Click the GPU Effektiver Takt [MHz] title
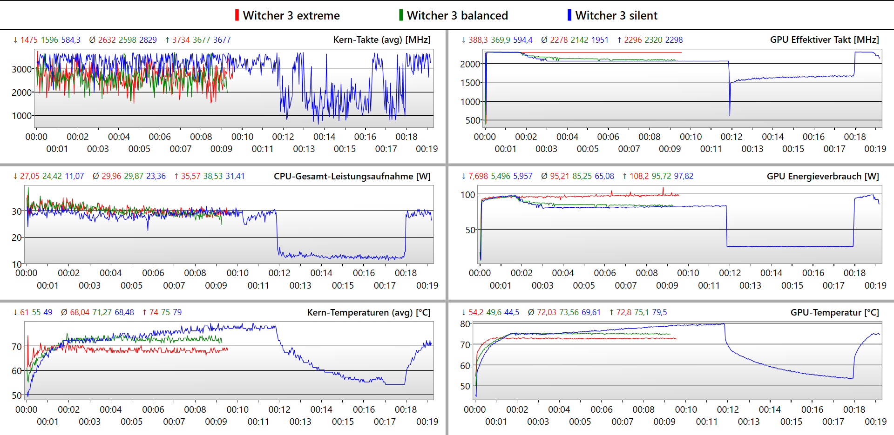 [824, 40]
